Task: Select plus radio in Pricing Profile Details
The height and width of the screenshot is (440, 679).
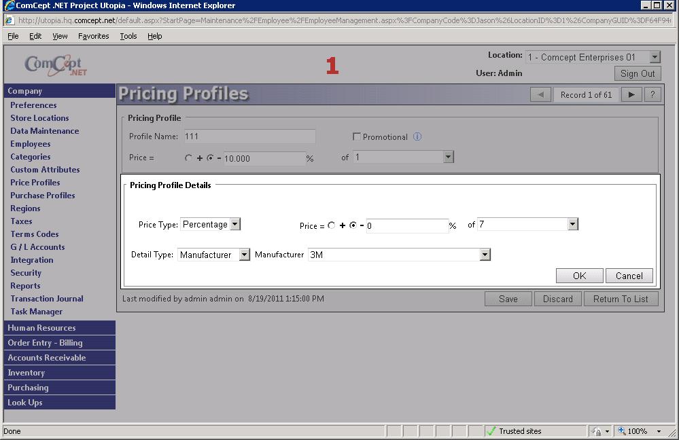Action: coord(332,225)
